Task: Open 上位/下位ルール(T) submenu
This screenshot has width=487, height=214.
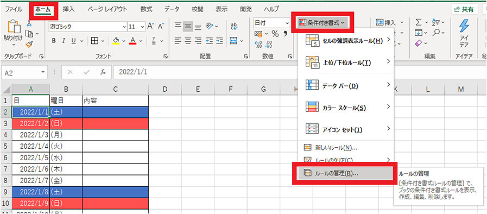Action: pos(346,63)
